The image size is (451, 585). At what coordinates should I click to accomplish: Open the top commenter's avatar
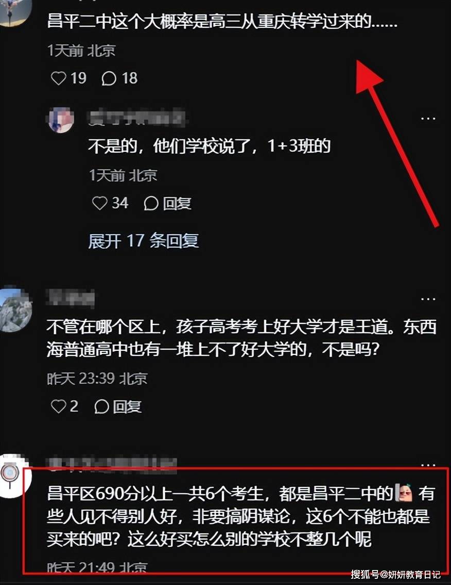(x=14, y=12)
